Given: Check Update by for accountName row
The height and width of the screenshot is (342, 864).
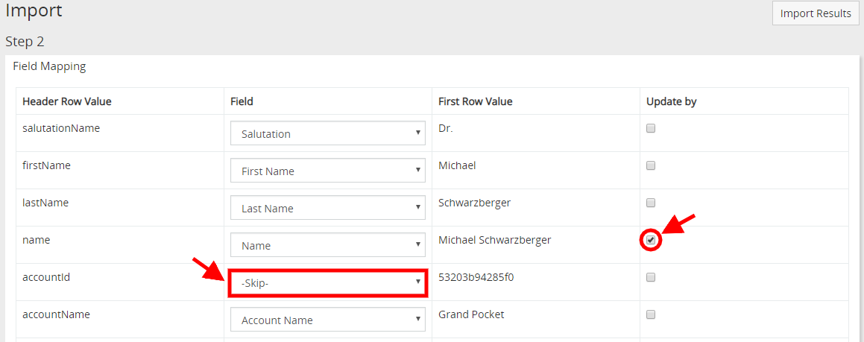Looking at the screenshot, I should click(651, 315).
